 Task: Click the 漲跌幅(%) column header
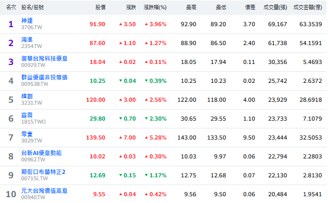pos(155,7)
